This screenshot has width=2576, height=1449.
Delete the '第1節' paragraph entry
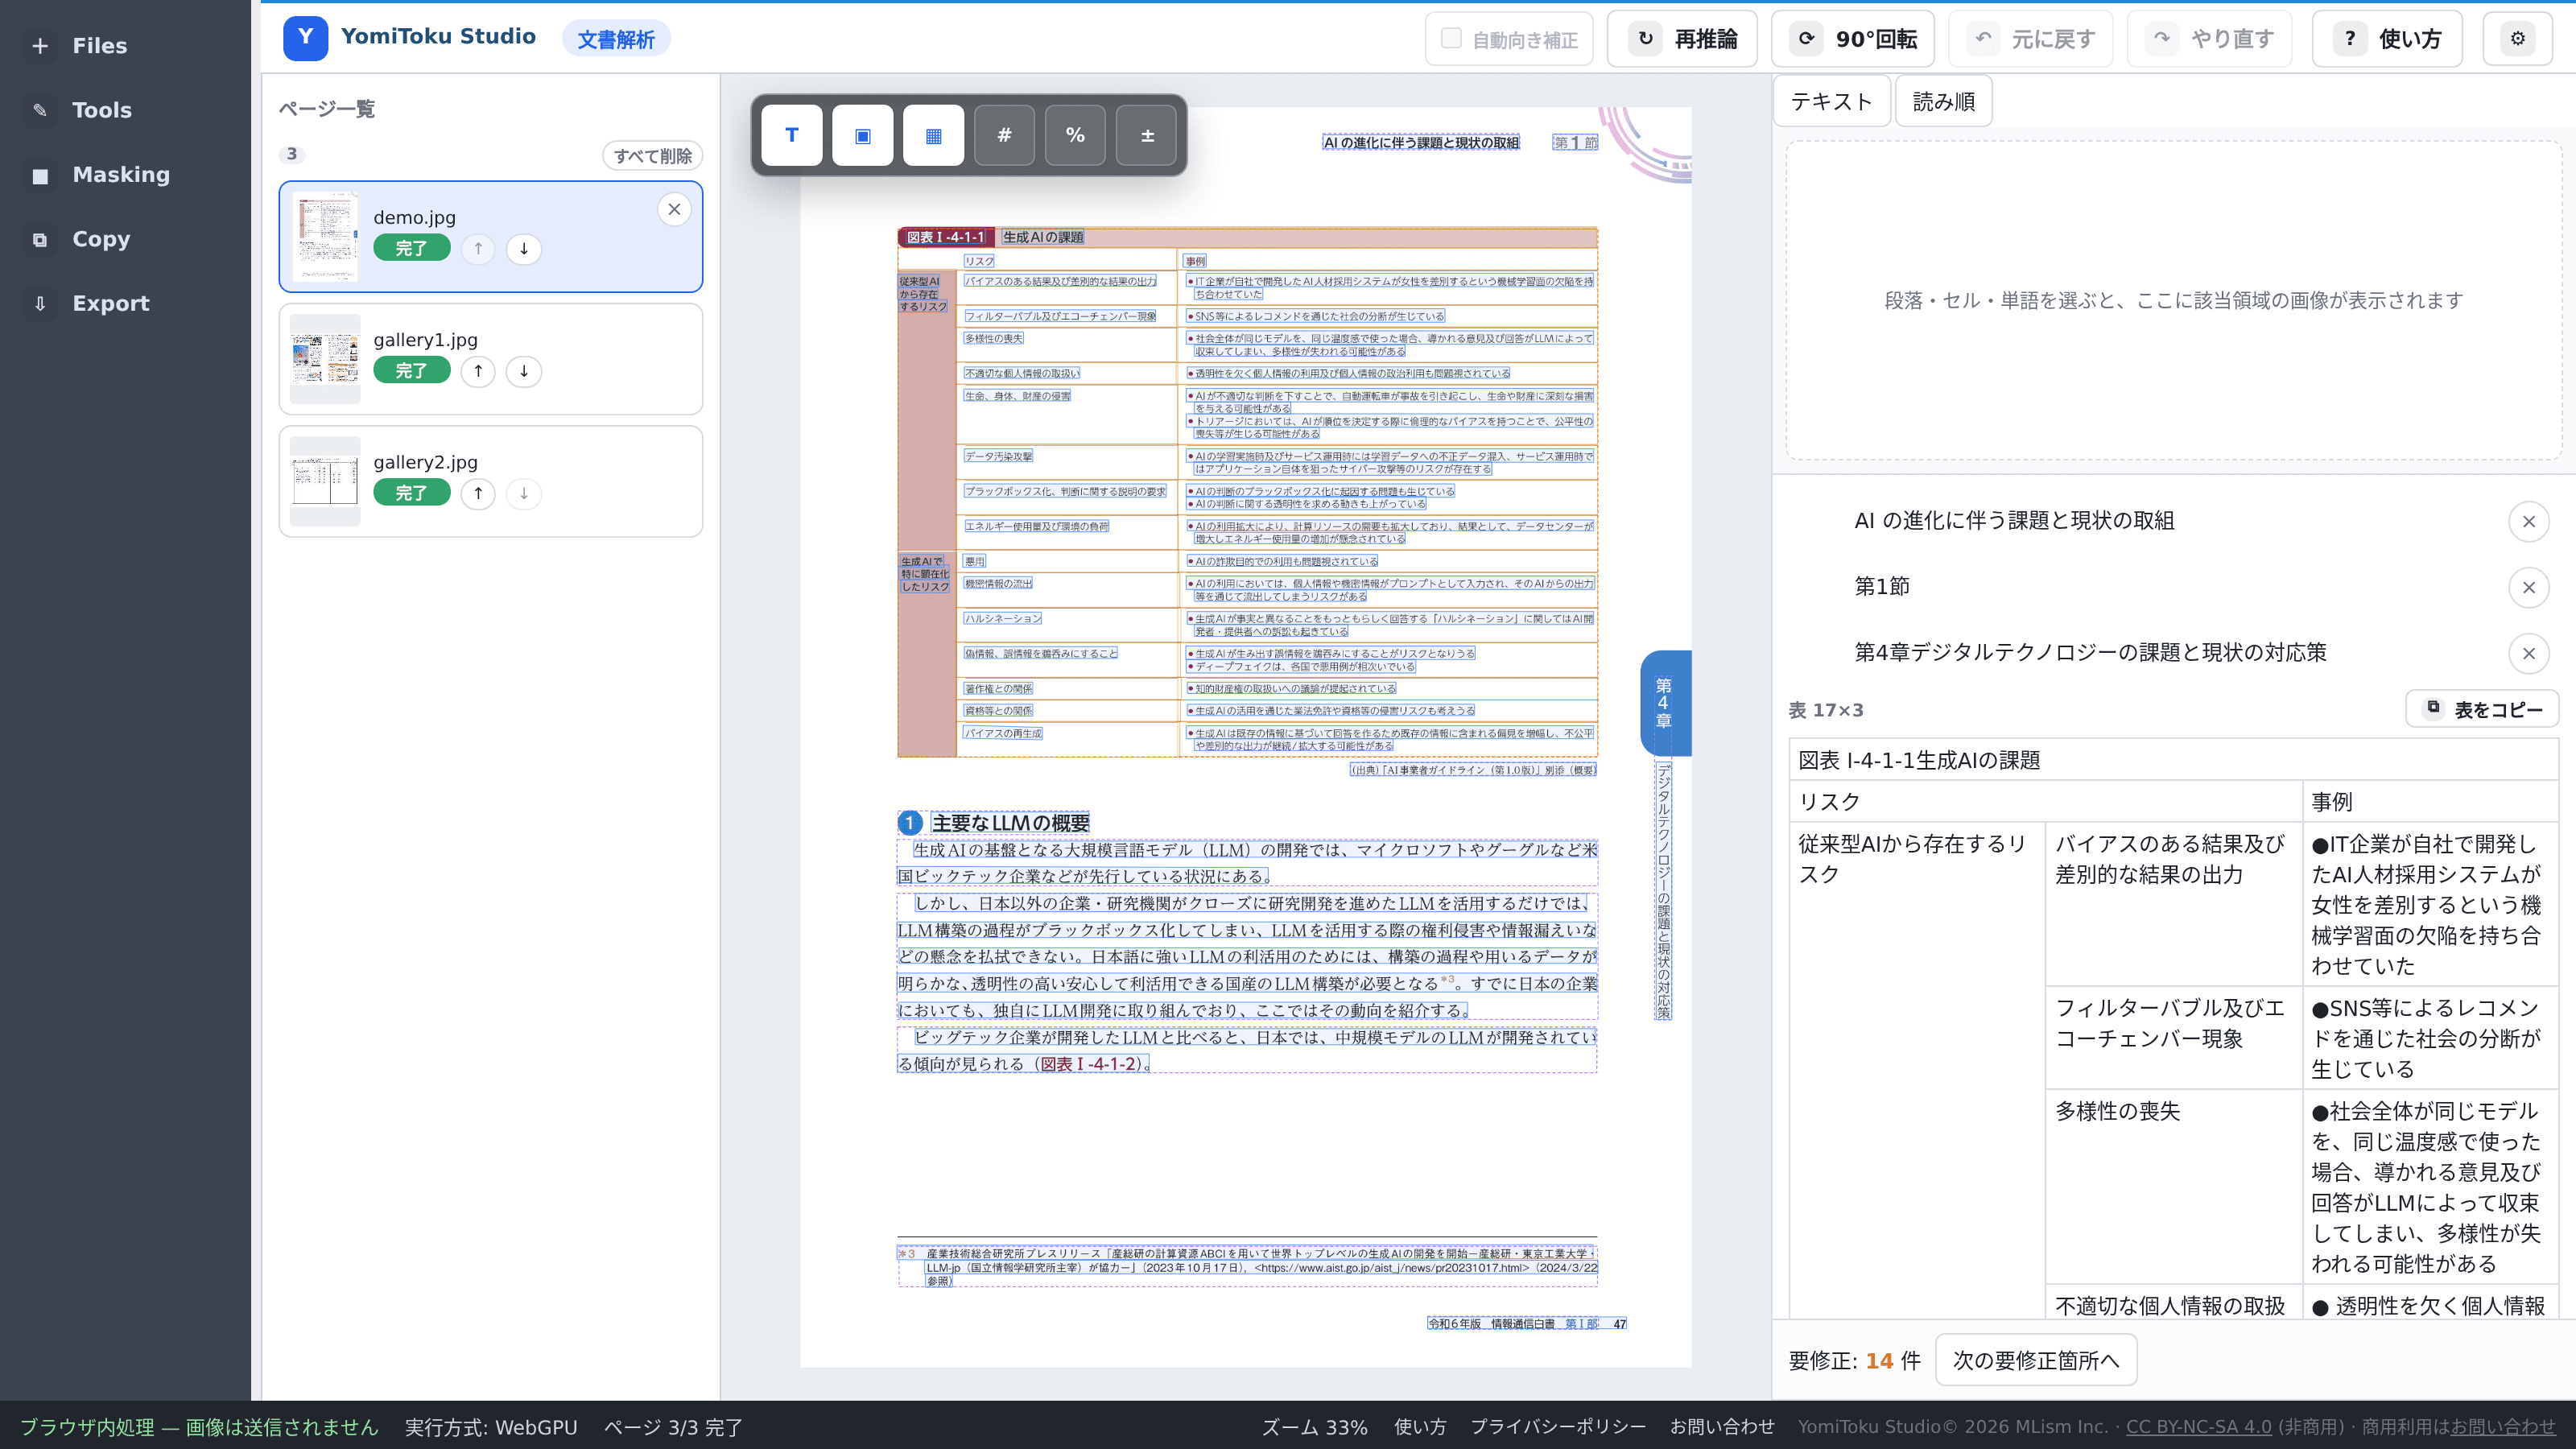[2528, 587]
